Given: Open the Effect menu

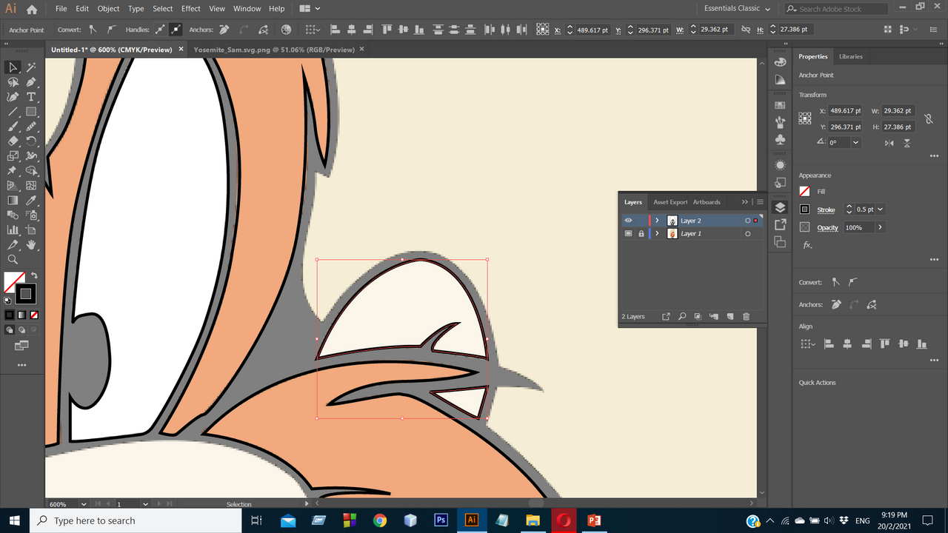Looking at the screenshot, I should coord(191,9).
